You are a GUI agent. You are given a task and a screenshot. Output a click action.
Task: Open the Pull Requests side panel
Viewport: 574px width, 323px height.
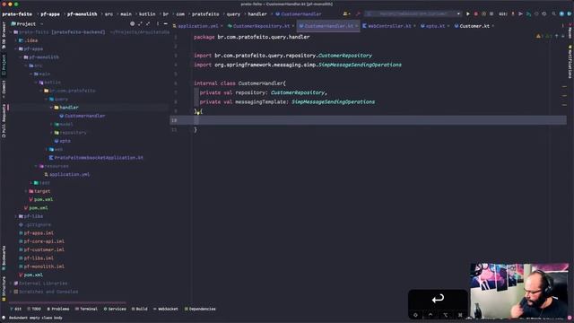tap(4, 121)
